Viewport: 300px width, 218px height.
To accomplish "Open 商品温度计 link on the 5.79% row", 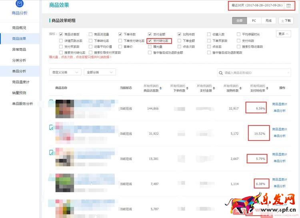I will pyautogui.click(x=280, y=154).
